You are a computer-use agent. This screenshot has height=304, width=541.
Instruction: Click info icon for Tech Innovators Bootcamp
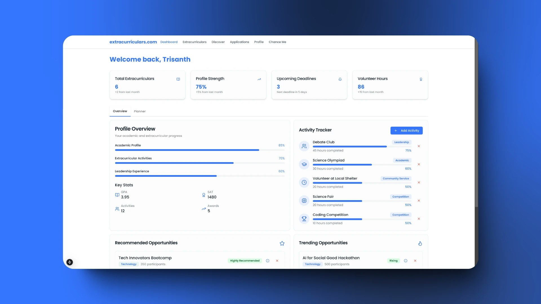pyautogui.click(x=267, y=261)
